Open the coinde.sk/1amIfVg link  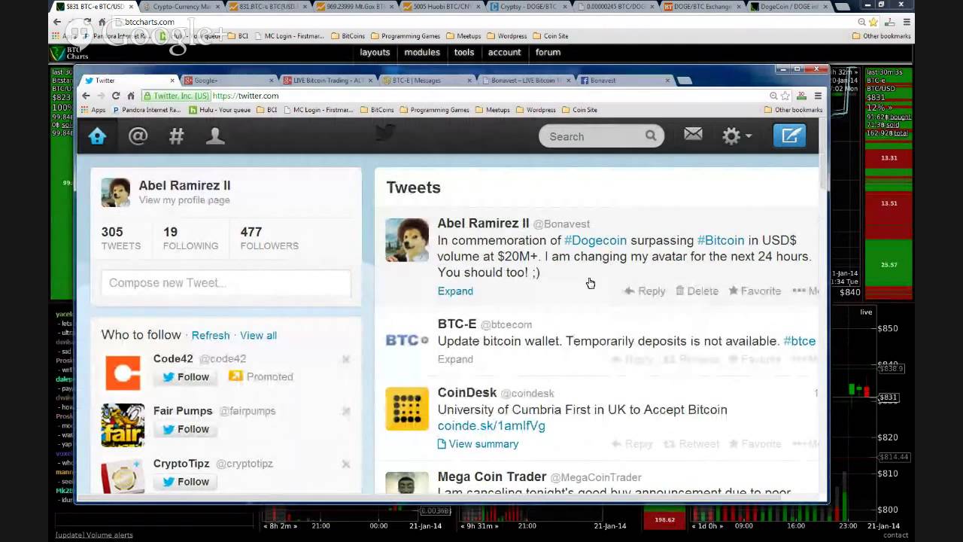(x=491, y=426)
